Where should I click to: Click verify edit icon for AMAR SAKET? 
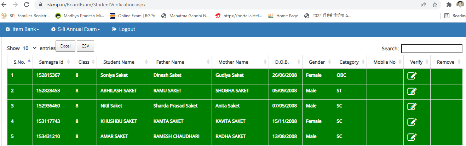coord(412,137)
